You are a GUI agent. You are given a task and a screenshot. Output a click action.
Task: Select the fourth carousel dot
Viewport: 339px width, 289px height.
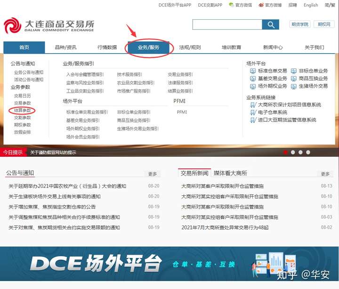click(308, 153)
